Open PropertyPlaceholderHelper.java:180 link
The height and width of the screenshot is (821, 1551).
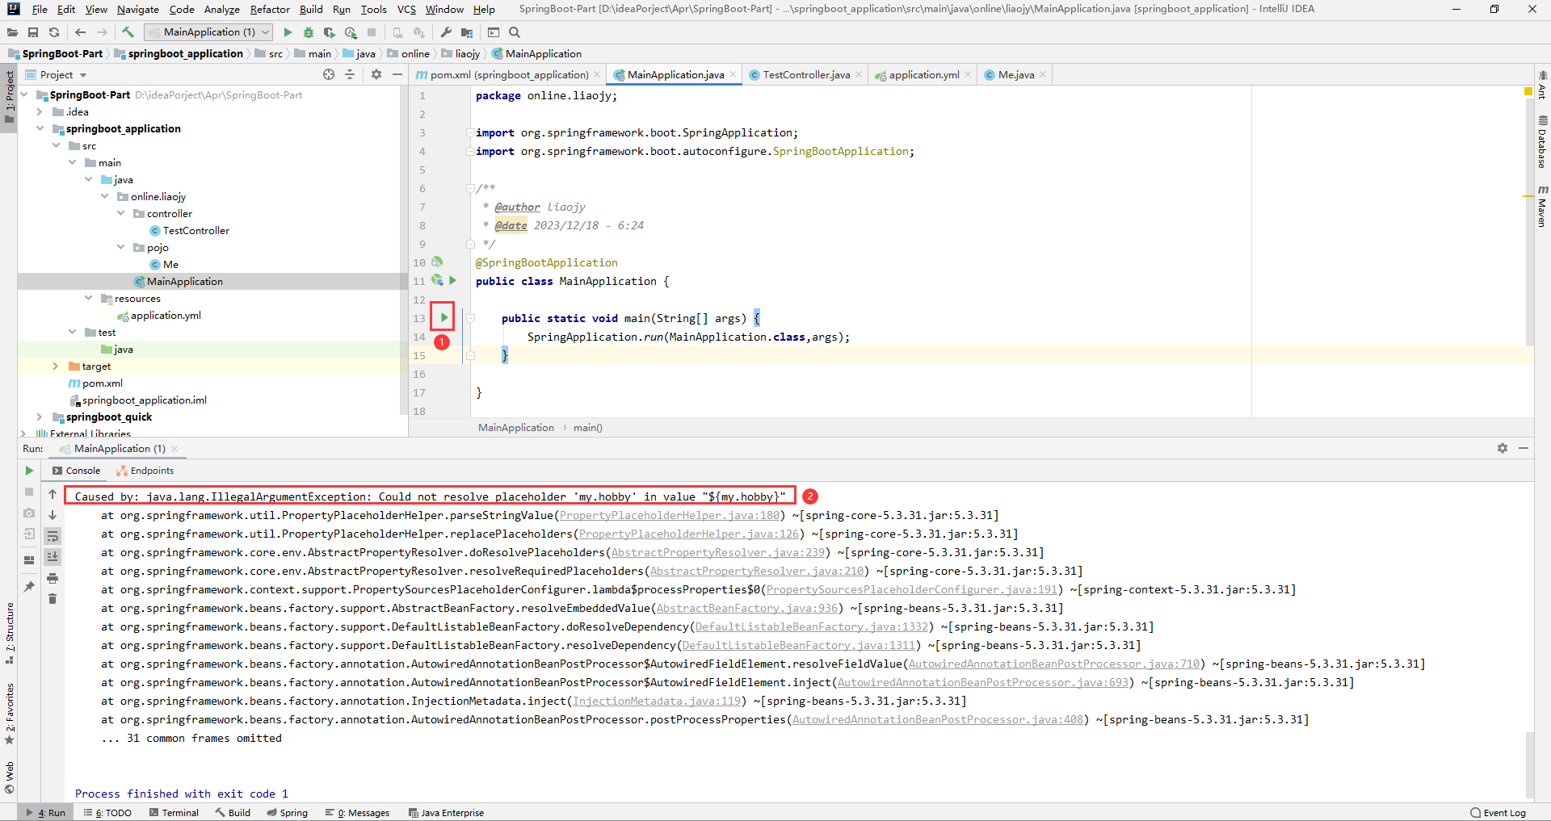coord(670,515)
